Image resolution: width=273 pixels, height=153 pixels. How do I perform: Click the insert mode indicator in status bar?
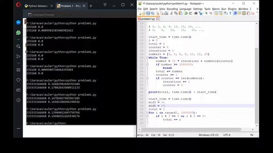pos(252,135)
